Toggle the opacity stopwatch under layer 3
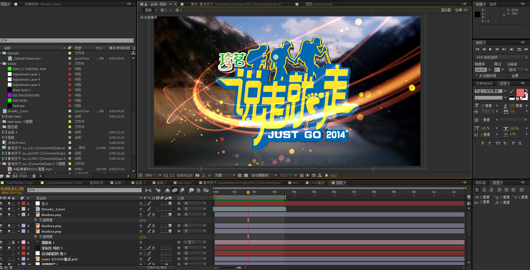 tap(36, 220)
